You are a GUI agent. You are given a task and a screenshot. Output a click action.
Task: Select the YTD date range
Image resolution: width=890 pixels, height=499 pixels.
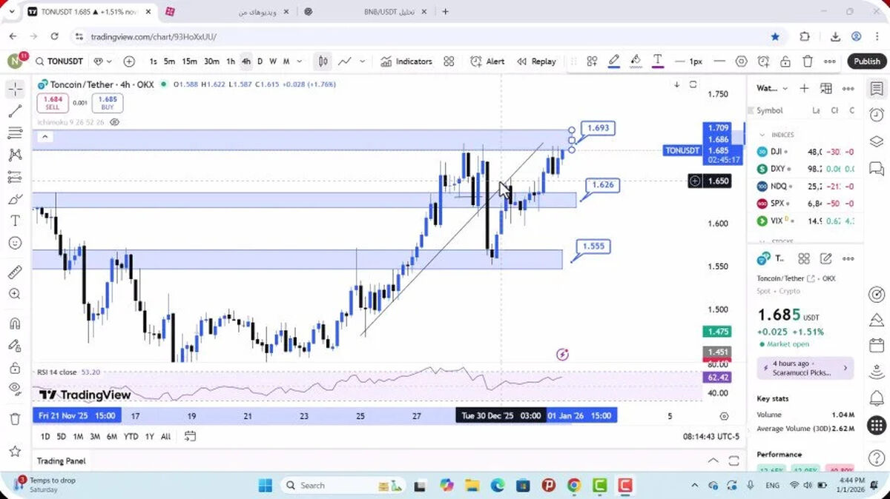tap(131, 436)
